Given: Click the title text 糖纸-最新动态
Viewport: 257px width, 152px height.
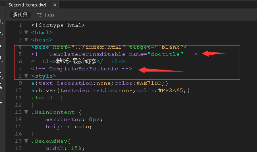Looking at the screenshot, I should [77, 62].
